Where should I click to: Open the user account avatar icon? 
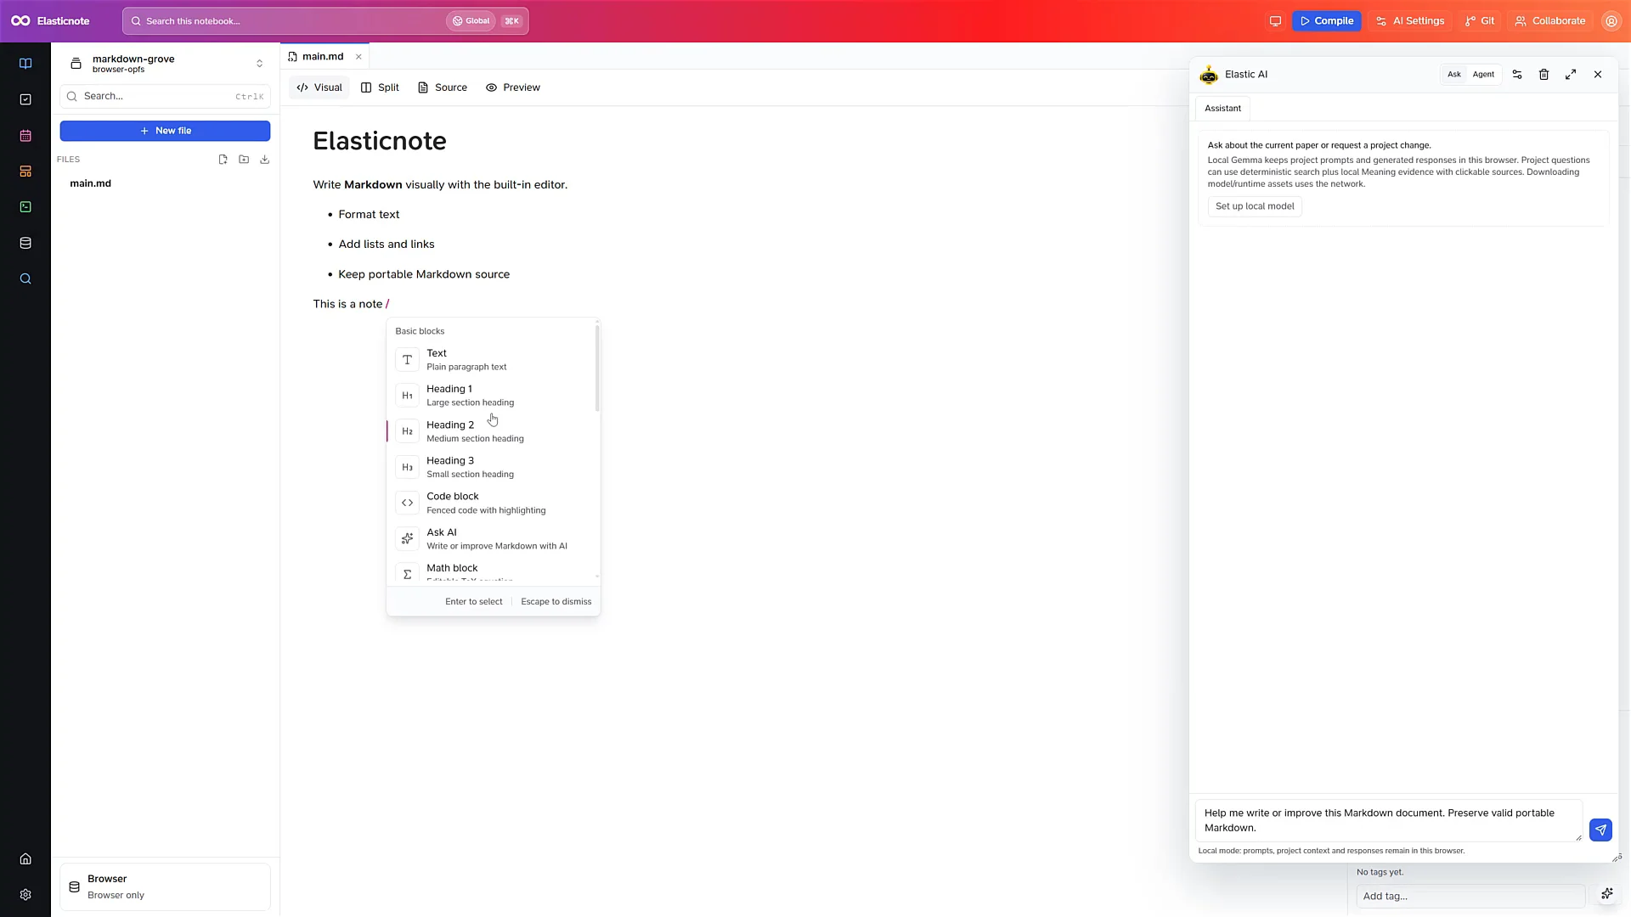tap(1611, 21)
